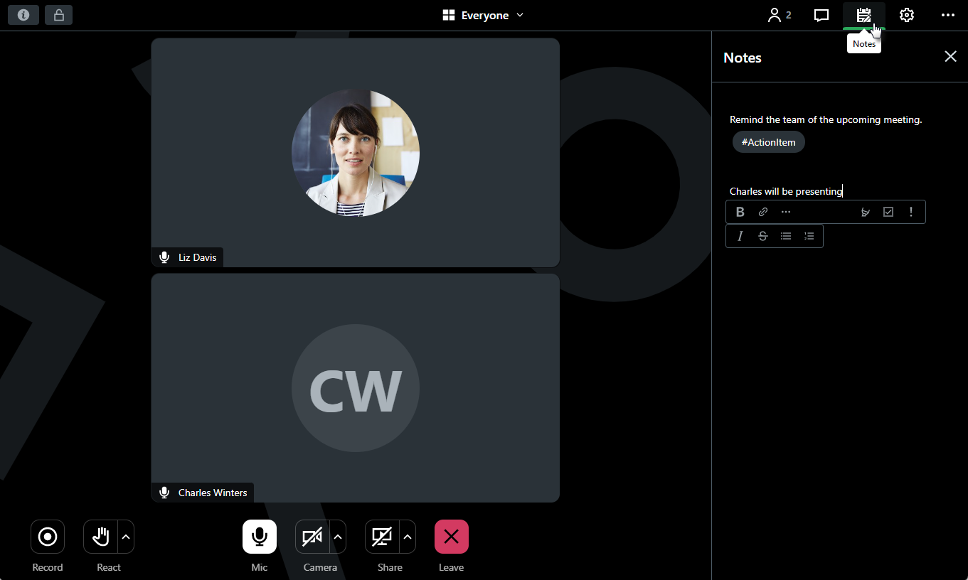Turn on the camera
Screen dimensions: 968x580
point(312,537)
